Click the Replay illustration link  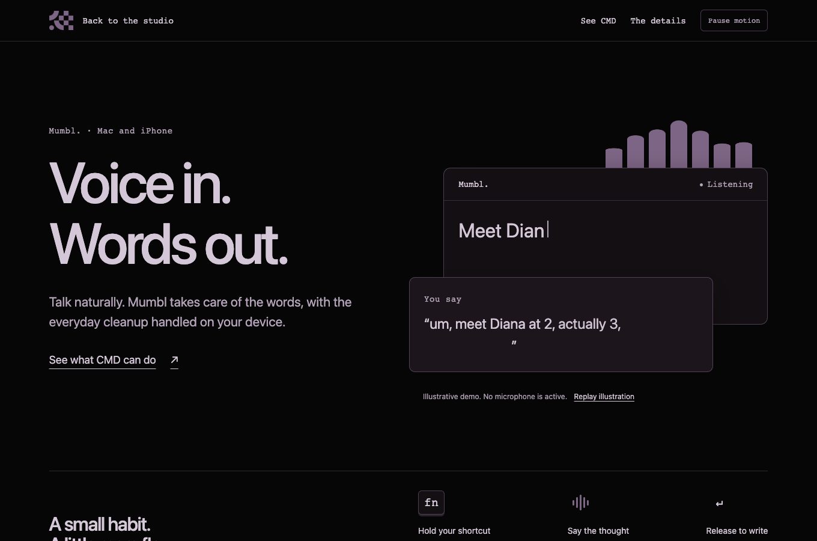(604, 397)
